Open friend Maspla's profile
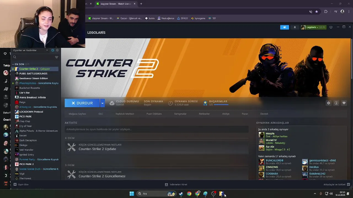Image resolution: width=353 pixels, height=198 pixels. (270, 134)
